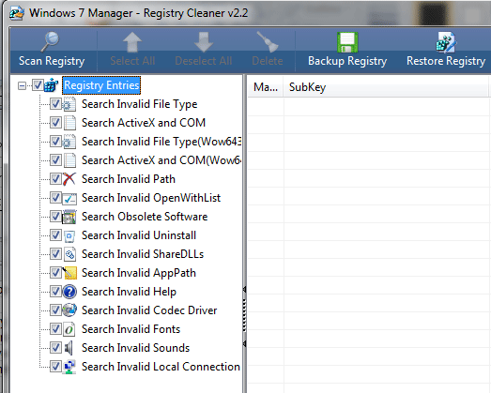Uncheck Search Invalid Help checkbox
This screenshot has height=393, width=491.
[55, 292]
